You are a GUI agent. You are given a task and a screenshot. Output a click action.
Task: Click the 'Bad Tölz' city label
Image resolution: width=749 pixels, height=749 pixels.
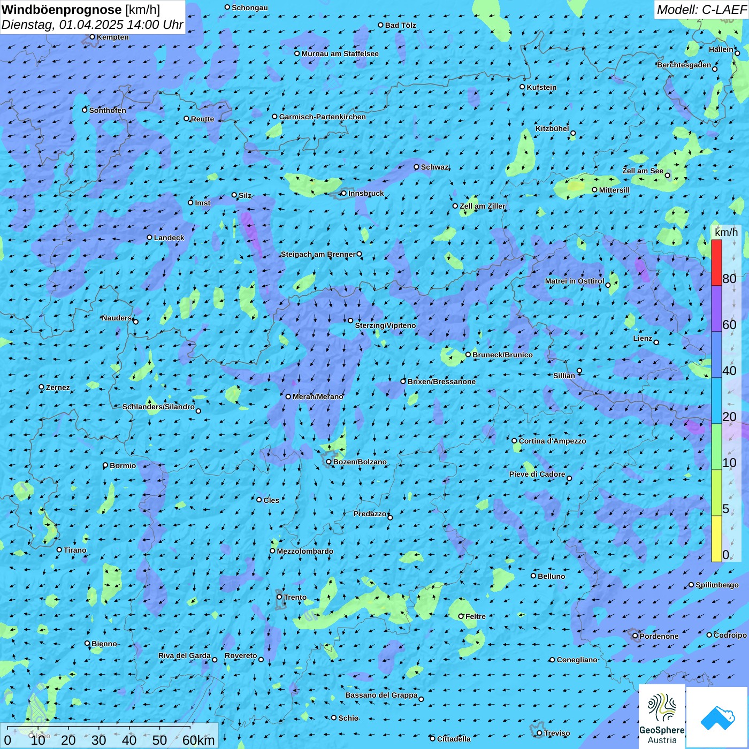click(x=400, y=25)
